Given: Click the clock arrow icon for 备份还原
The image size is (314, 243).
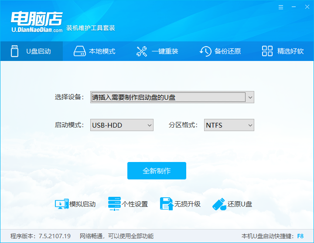Looking at the screenshot, I should (205, 51).
